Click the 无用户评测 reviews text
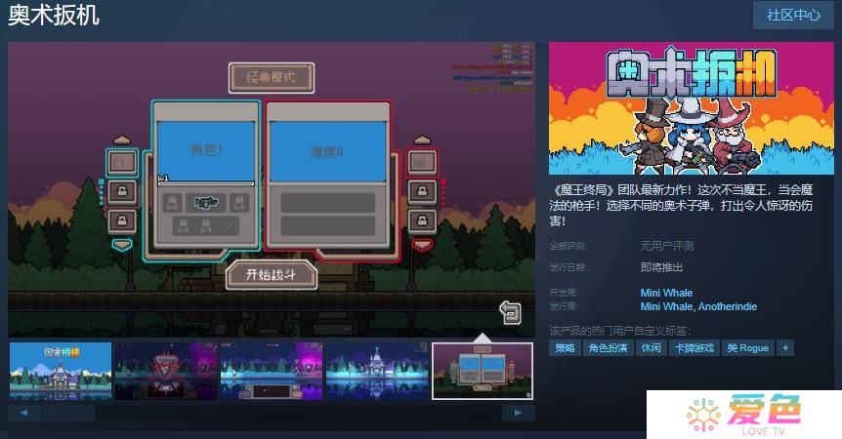 [x=667, y=246]
